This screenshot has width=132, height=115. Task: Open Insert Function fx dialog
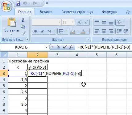click(71, 47)
